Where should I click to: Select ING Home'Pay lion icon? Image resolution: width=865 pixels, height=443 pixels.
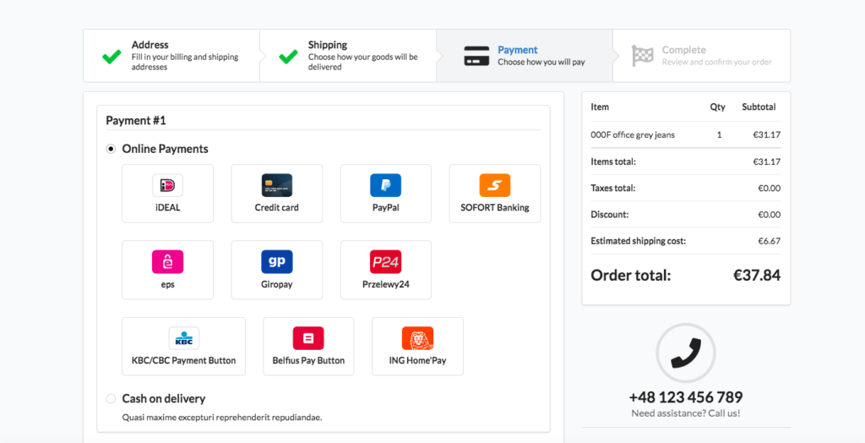click(417, 339)
